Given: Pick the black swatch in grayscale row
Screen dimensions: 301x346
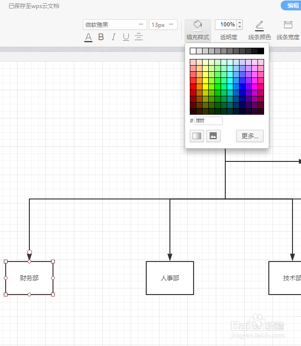Looking at the screenshot, I should click(x=261, y=51).
